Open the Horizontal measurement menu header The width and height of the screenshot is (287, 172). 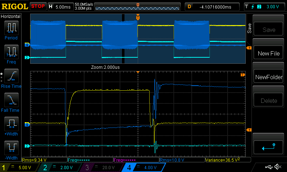(x=11, y=16)
